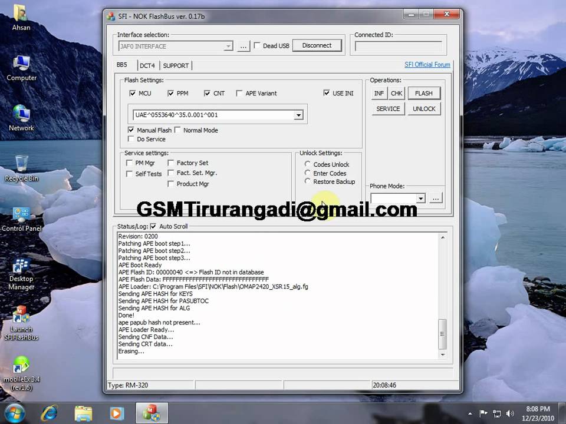
Task: Enable the Normal Mode checkbox
Action: 177,130
